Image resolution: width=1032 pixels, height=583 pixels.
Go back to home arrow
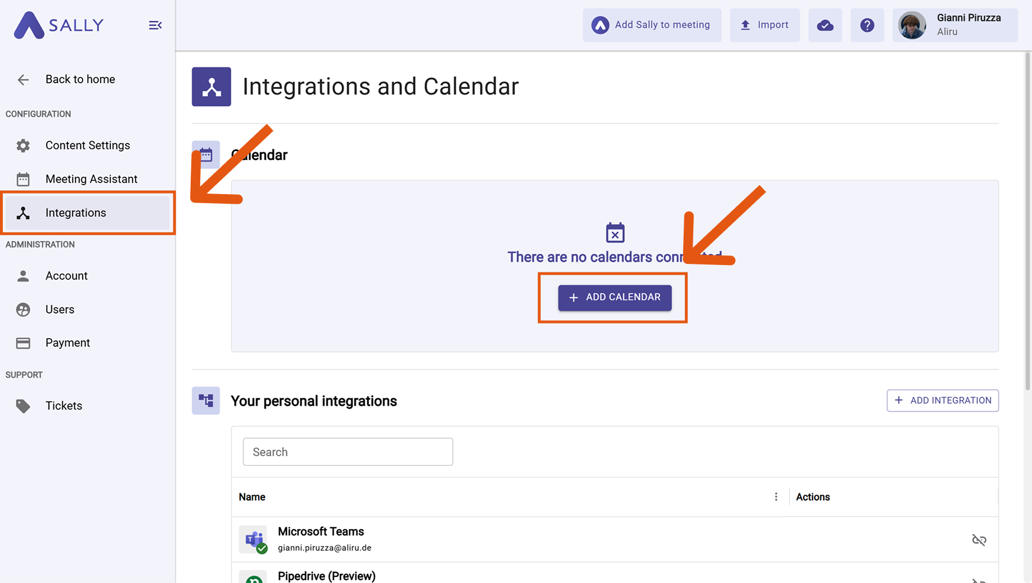pos(23,80)
